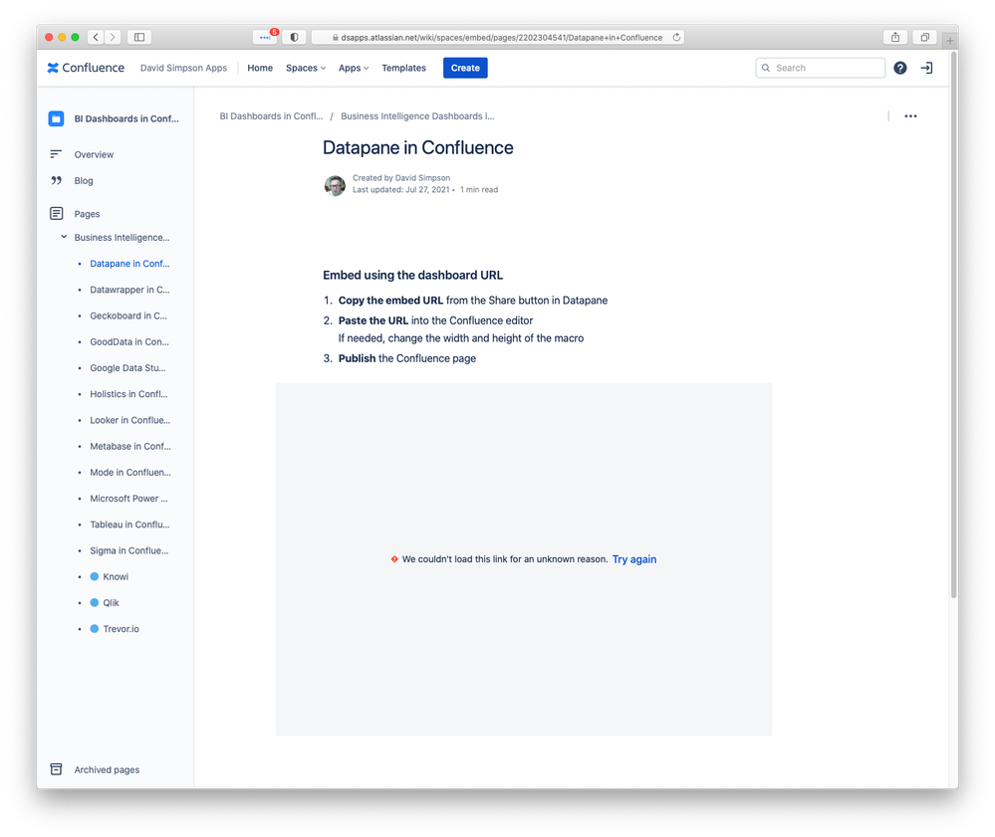
Task: Open the Trevor.io page
Action: pyautogui.click(x=121, y=629)
